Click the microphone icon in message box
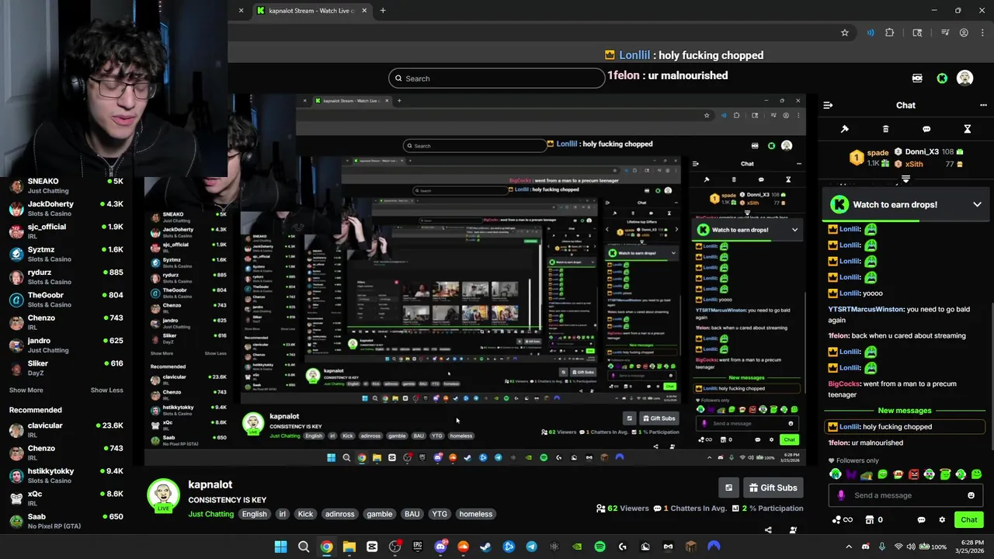Image resolution: width=994 pixels, height=559 pixels. tap(841, 495)
